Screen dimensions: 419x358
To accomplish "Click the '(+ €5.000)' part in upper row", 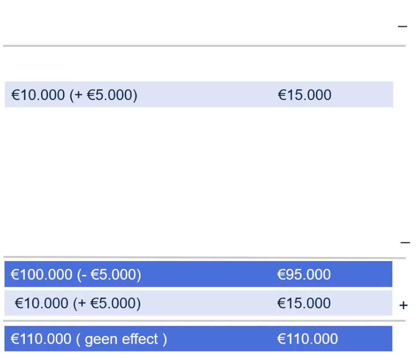I will (103, 95).
